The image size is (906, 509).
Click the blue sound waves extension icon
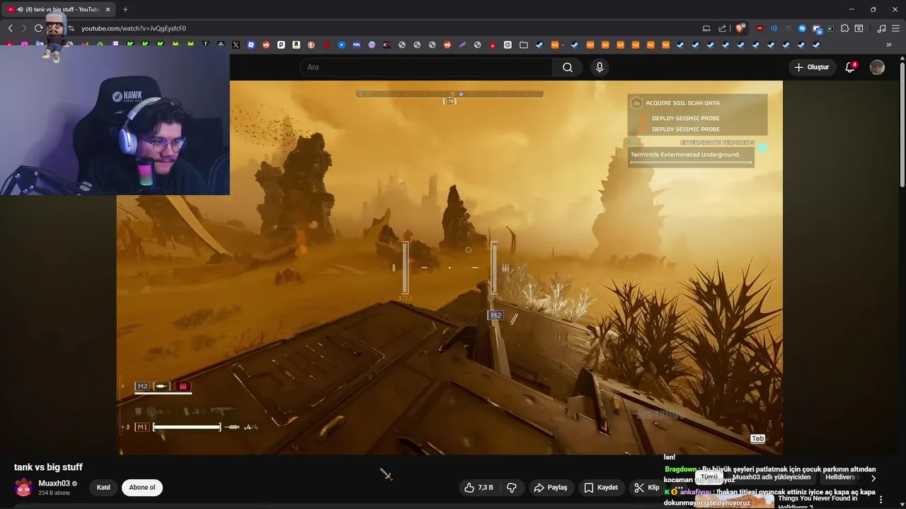pyautogui.click(x=774, y=28)
